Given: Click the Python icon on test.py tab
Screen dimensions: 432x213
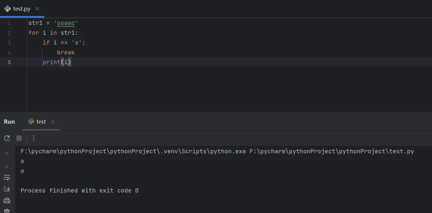Looking at the screenshot, I should click(x=7, y=9).
